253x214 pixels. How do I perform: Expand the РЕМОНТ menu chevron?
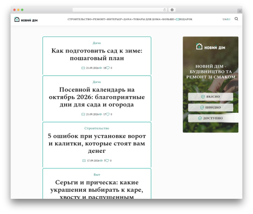pos(106,19)
